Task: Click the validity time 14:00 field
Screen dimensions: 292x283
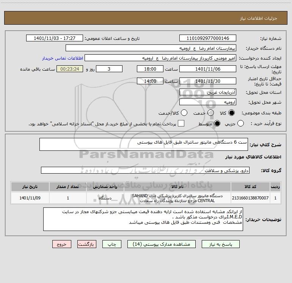Action: pos(150,81)
